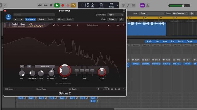The image size is (197, 110).
Task: Click the Rewind transport button
Action: pyautogui.click(x=40, y=5)
